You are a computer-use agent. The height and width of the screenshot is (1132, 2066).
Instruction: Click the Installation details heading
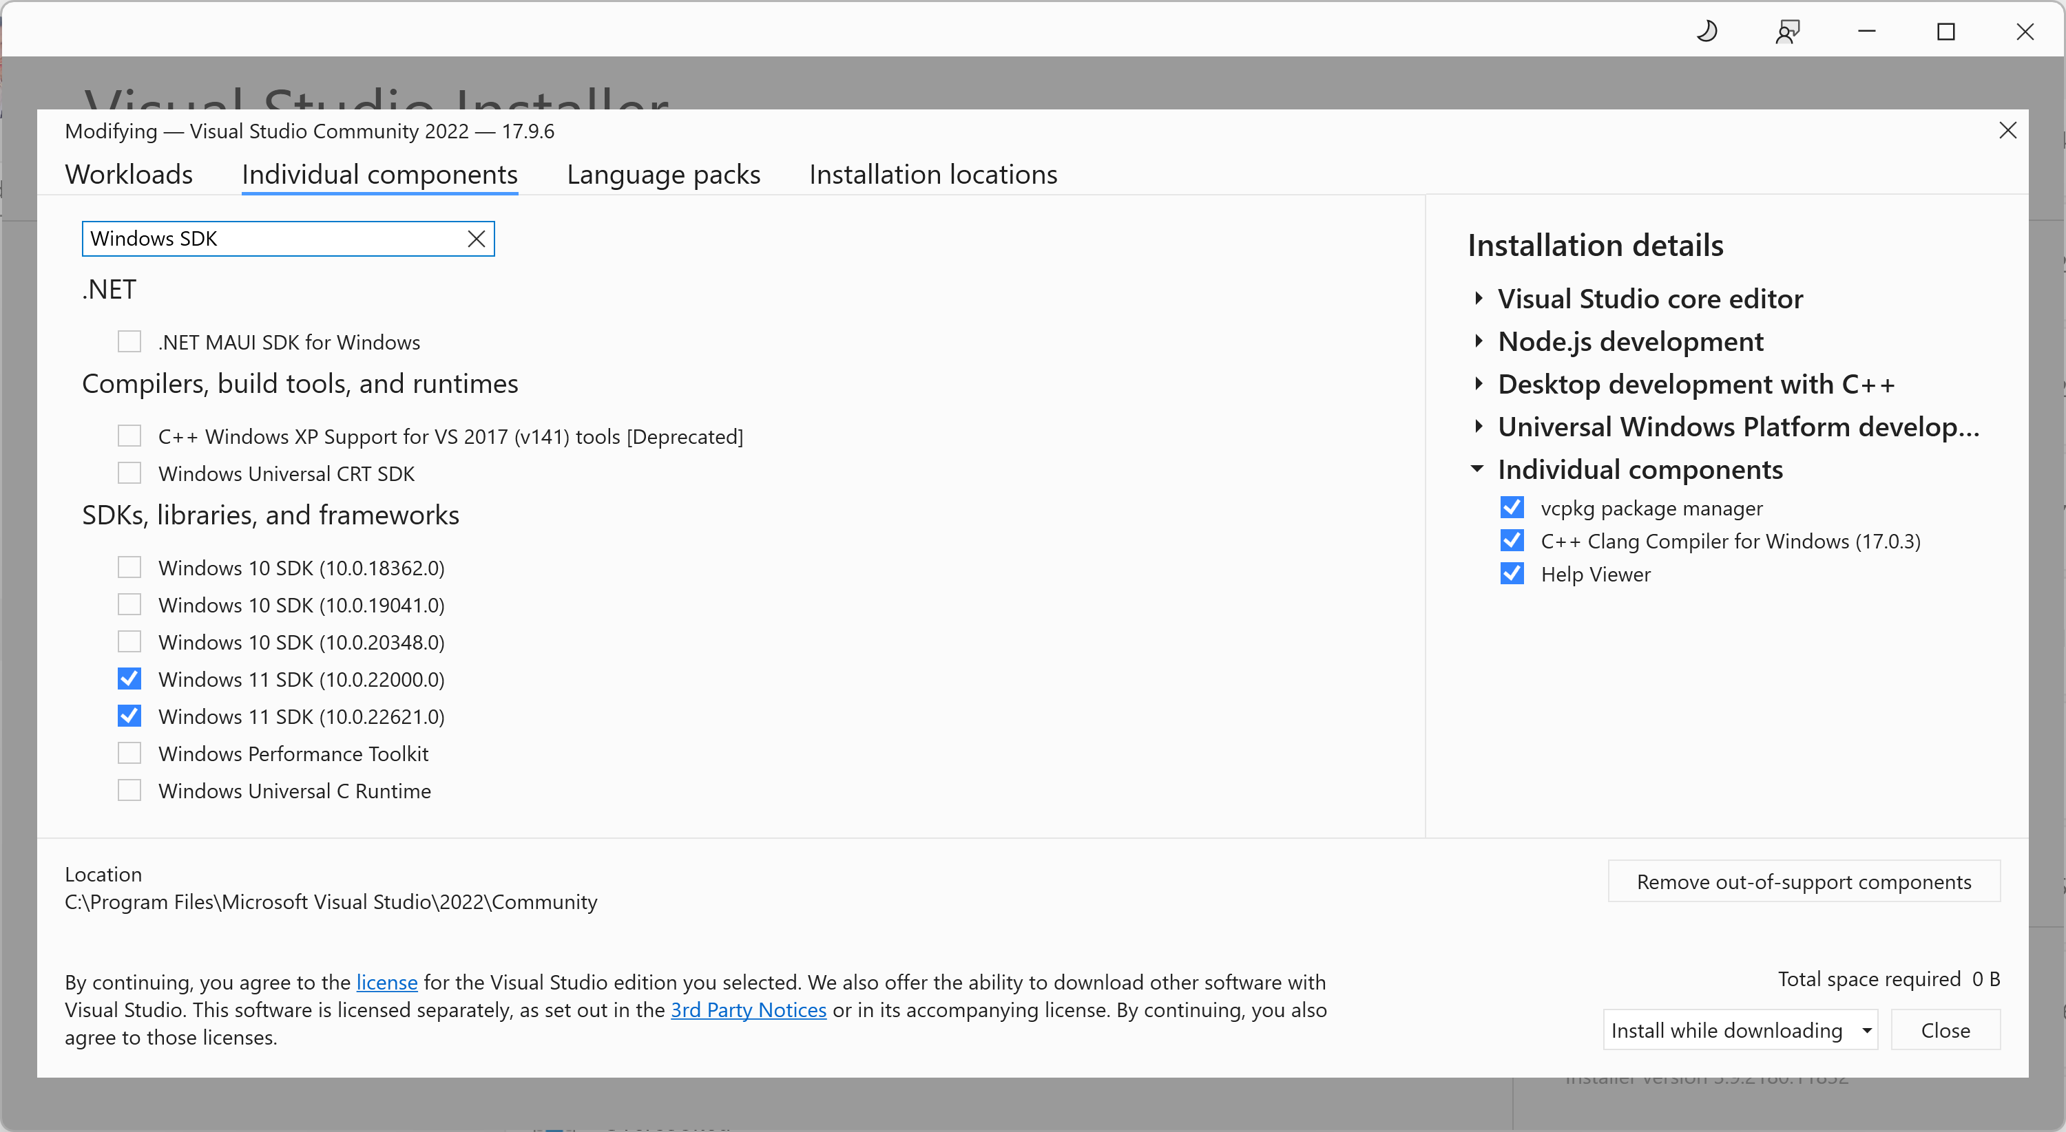(1595, 245)
